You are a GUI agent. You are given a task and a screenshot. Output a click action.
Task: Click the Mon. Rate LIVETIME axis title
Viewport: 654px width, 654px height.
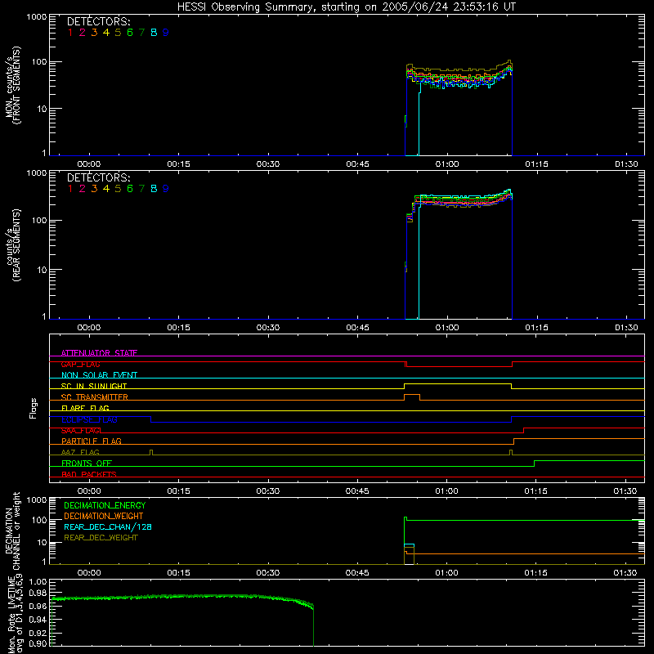coord(16,613)
